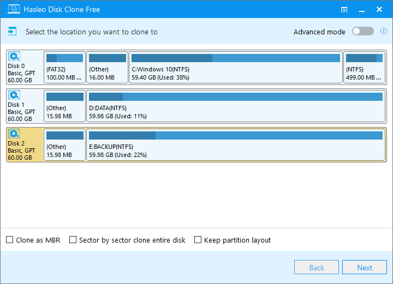Enable the Clone as MBR checkbox
This screenshot has width=393, height=284.
pyautogui.click(x=9, y=240)
